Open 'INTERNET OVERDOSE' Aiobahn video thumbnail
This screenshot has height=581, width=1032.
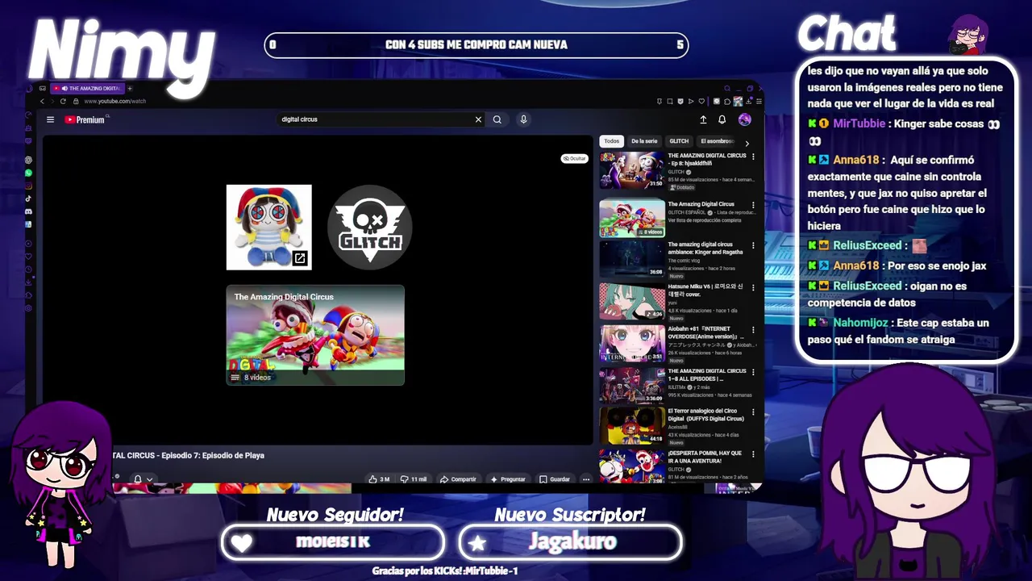(632, 344)
